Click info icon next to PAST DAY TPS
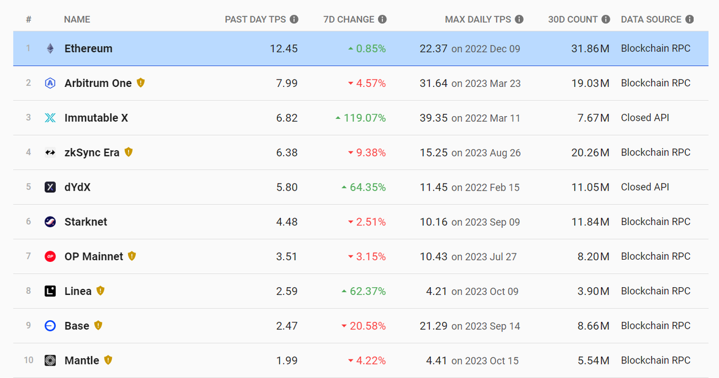719x378 pixels. point(294,20)
